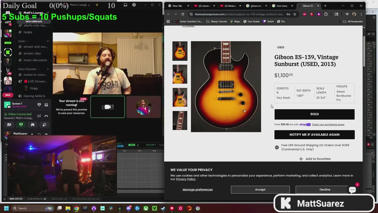Viewport: 378px width, 213px height.
Task: Open the MIDI Editor tab in DAW
Action: click(x=16, y=199)
